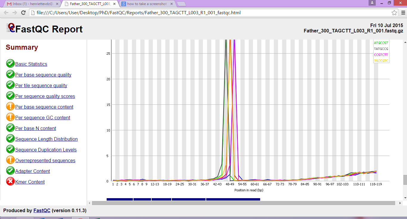The width and height of the screenshot is (407, 219).
Task: Open Per sequence quality scores link
Action: pyautogui.click(x=45, y=96)
